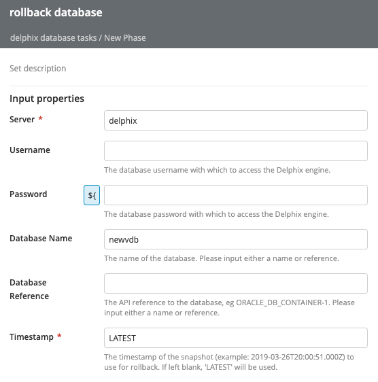Click the Database Reference label

[29, 289]
